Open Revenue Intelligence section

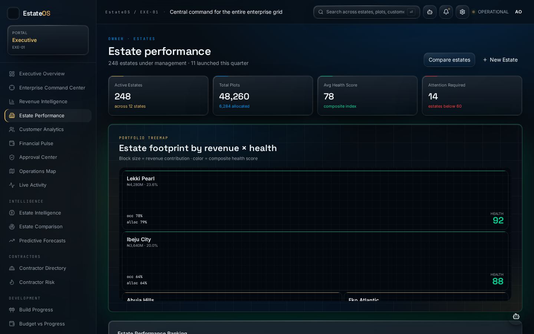48,102
